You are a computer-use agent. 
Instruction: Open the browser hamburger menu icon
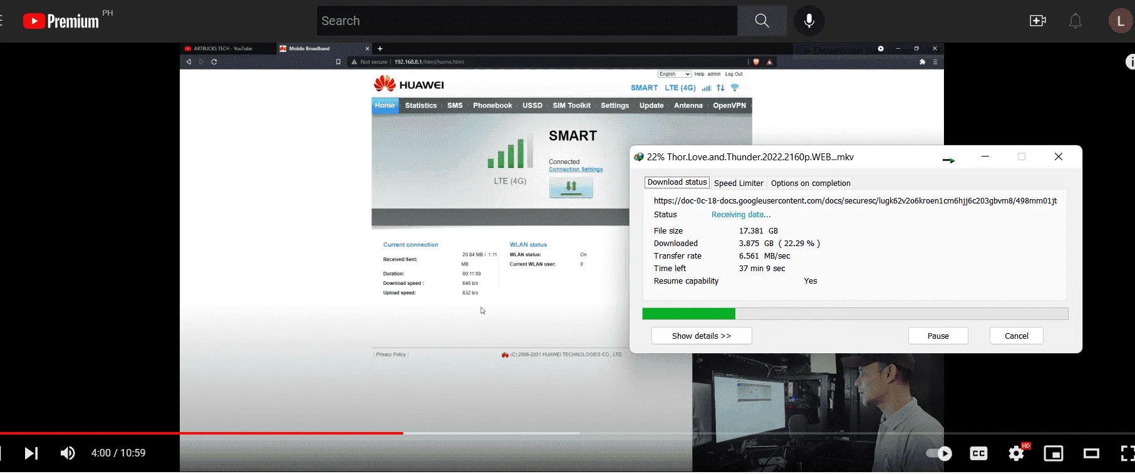pyautogui.click(x=935, y=62)
